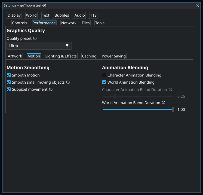203x195 pixels.
Task: Open the Power Saving sub-tab
Action: (114, 56)
